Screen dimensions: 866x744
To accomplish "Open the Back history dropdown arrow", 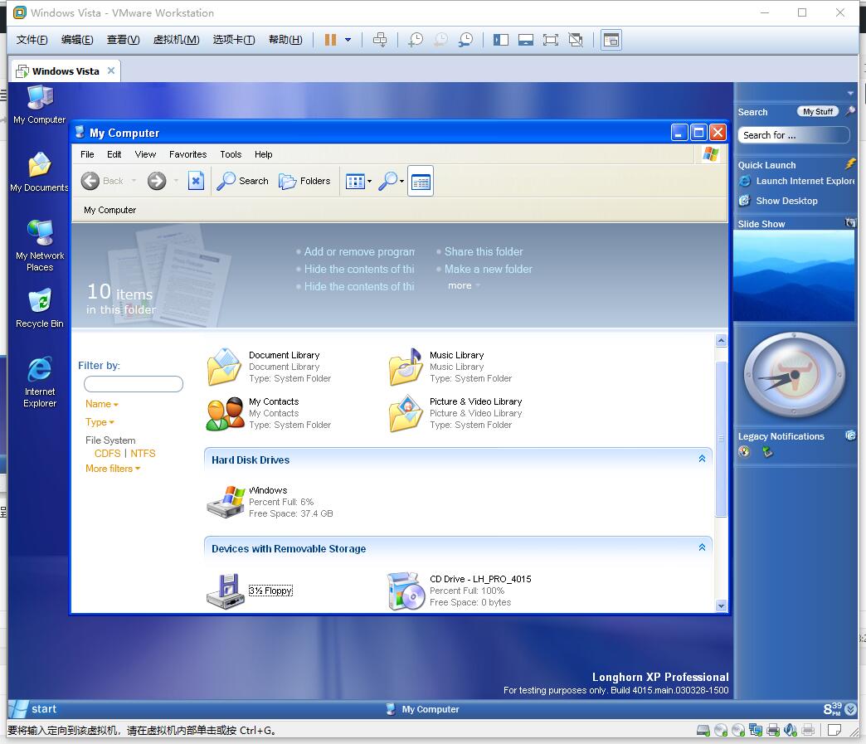I will (x=134, y=181).
